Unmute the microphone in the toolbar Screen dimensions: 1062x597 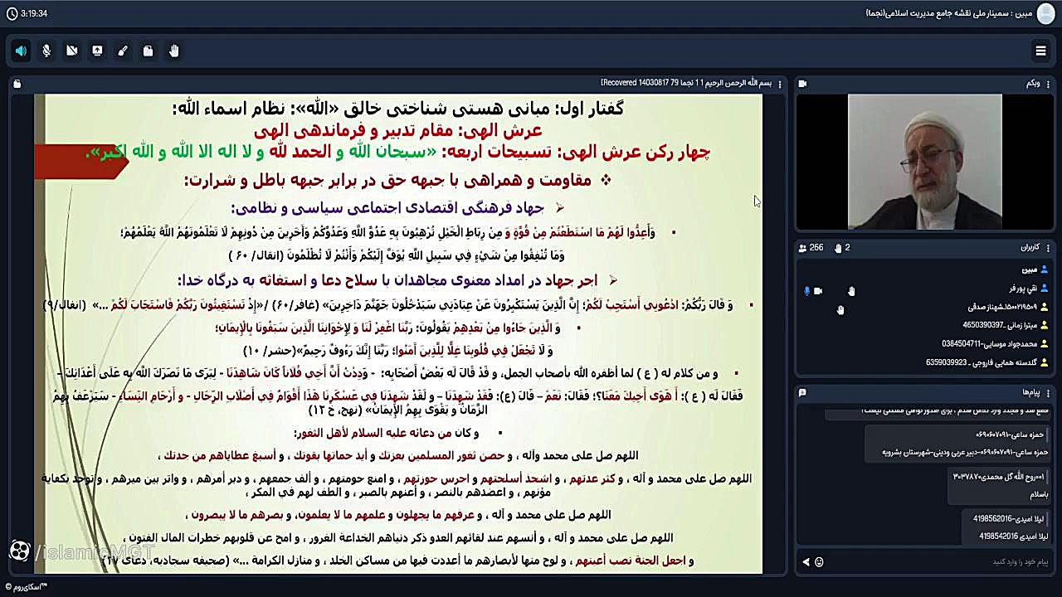pos(46,51)
